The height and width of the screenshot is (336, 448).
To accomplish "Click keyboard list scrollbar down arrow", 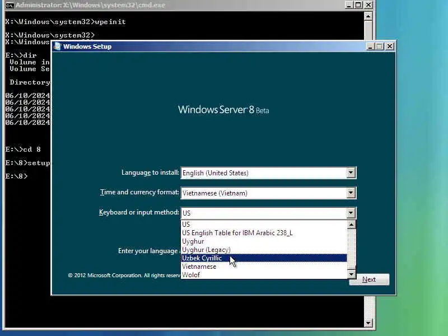I will click(x=352, y=274).
